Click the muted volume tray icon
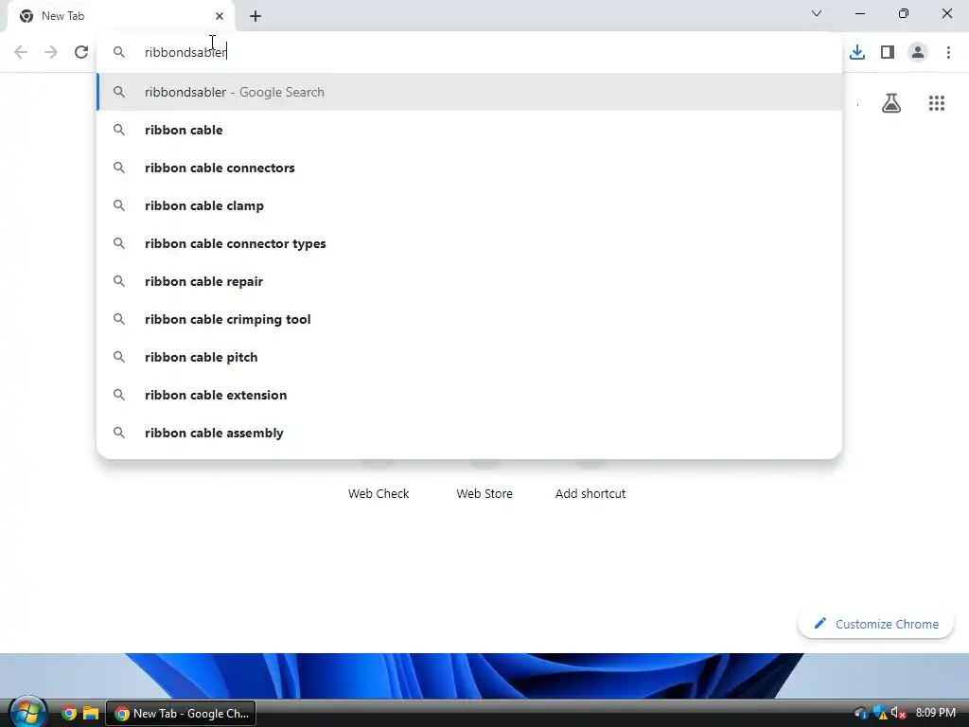Viewport: 969px width, 727px height. pyautogui.click(x=898, y=713)
